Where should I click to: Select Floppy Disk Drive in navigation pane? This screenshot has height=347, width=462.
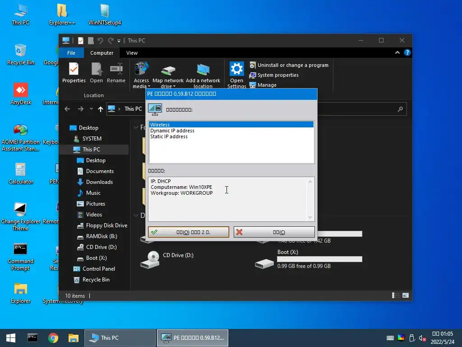pos(106,225)
